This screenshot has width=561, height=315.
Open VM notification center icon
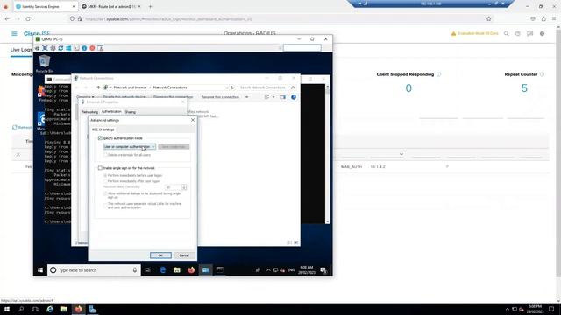[x=323, y=270]
